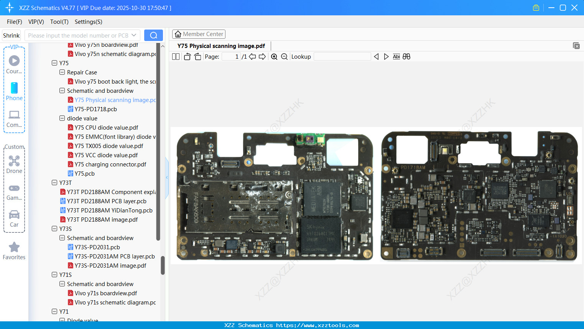The height and width of the screenshot is (329, 584).
Task: Open the Car schematics category
Action: 14,219
